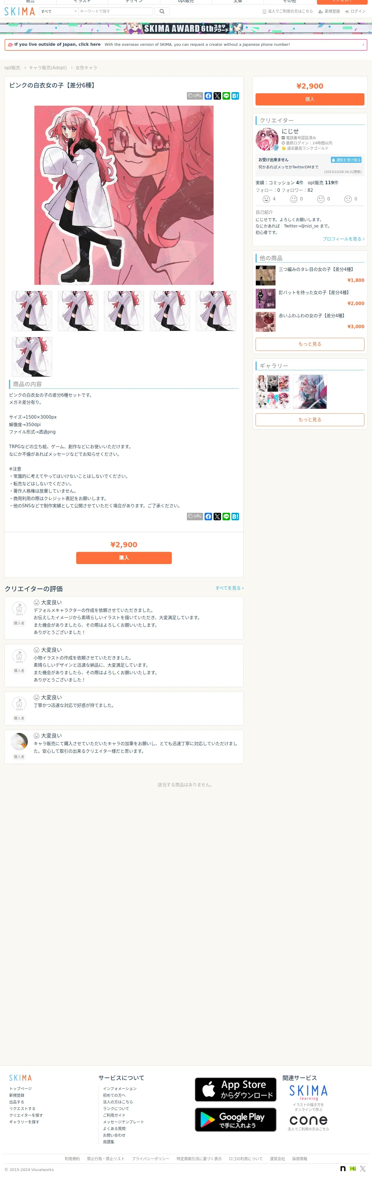Screen dimensions: 372x1193
Task: Click App Store download badge
Action: pos(235,1090)
